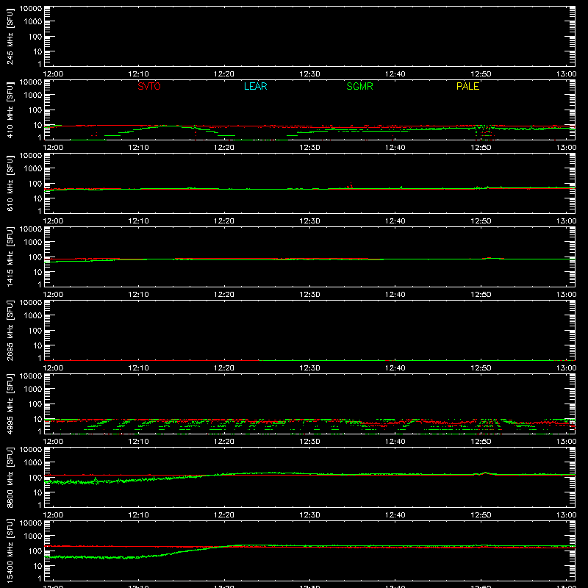Click the 1000 tick label on 2695 MHz panel
The image size is (588, 588).
pyautogui.click(x=33, y=316)
